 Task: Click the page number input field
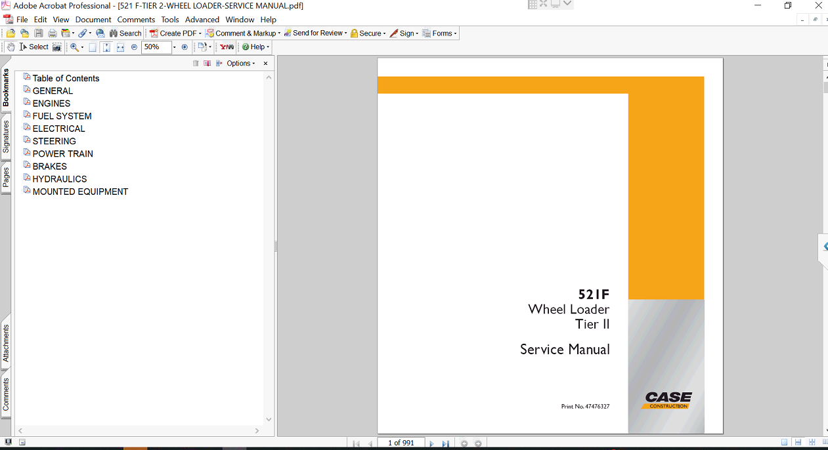[401, 443]
